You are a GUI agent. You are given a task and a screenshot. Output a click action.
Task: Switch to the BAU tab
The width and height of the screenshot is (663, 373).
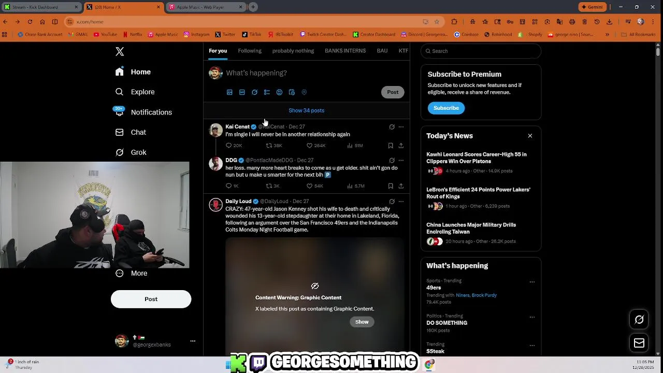382,51
